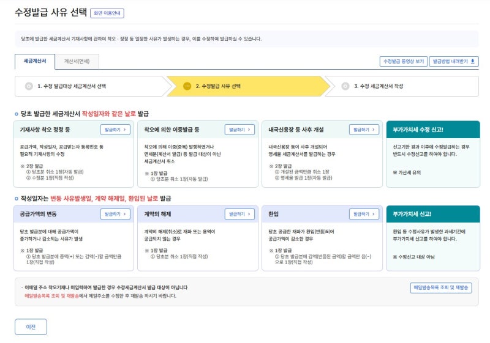
Task: Click 발급하기 for 기재사항 착오 정정 등
Action: (x=115, y=130)
